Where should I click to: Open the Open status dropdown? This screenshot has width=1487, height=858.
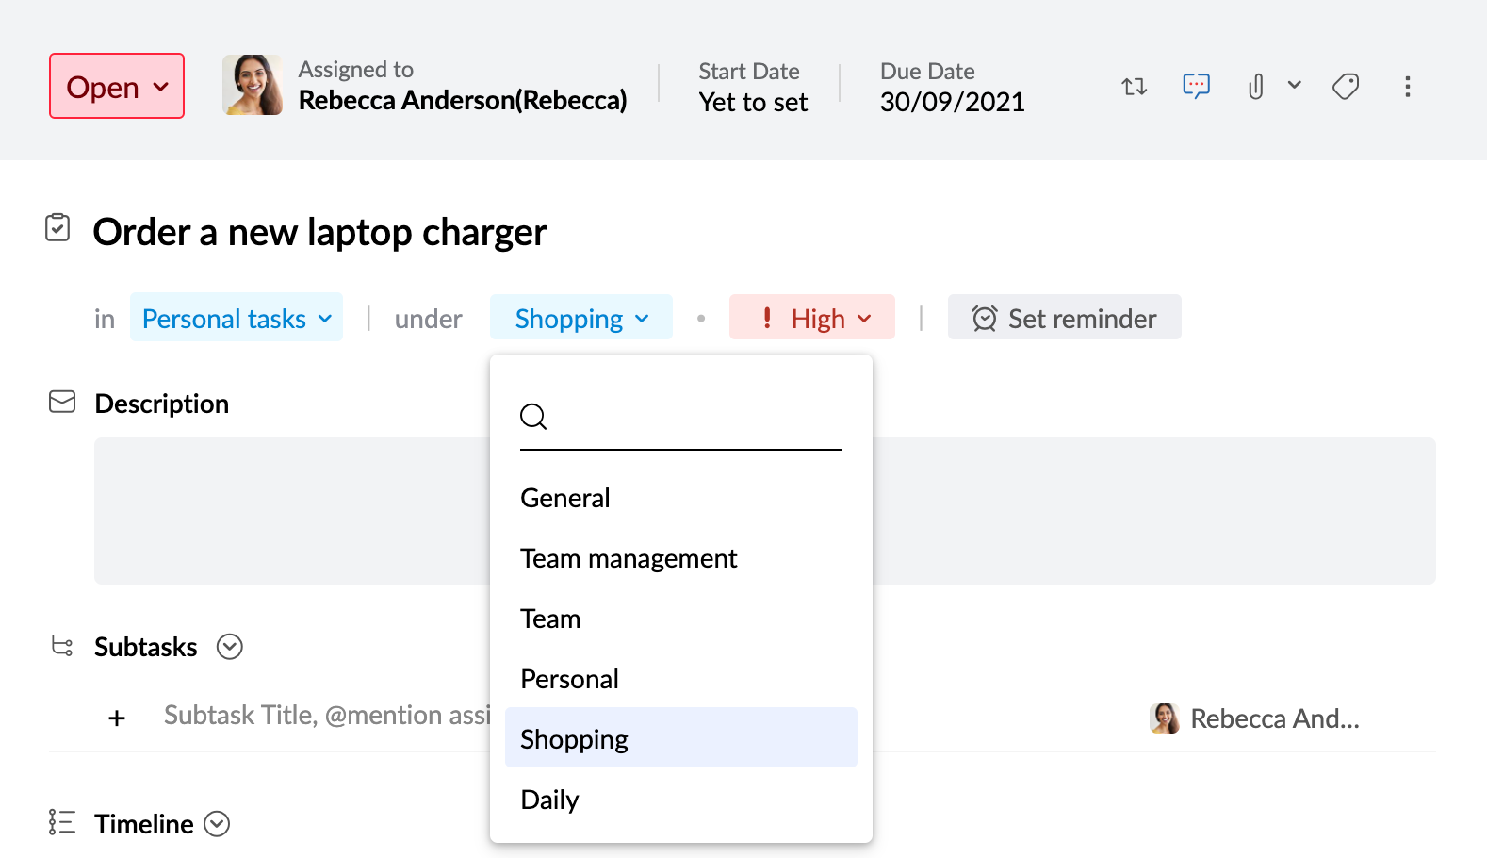coord(117,87)
